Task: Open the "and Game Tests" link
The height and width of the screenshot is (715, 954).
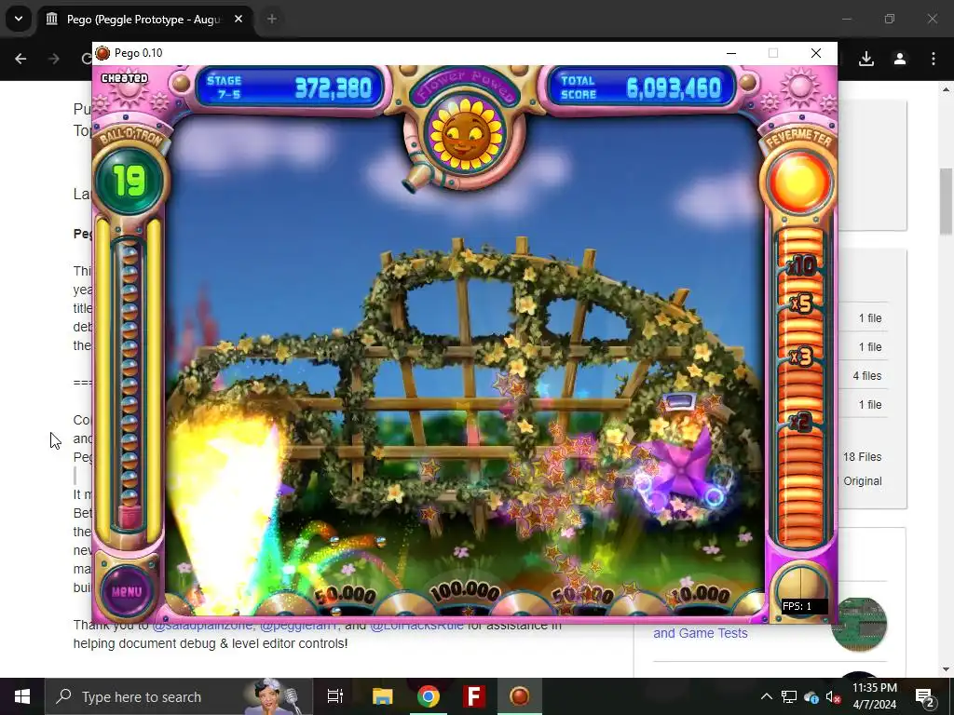Action: 701,633
